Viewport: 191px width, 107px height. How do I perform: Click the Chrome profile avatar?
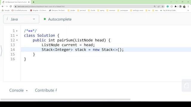pos(184,7)
